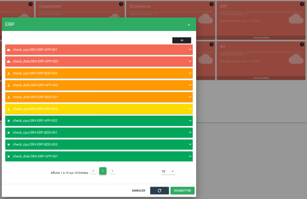Click person icon of check_cpu/SRV-ERP-BDD-002
307x199 pixels.
pyautogui.click(x=9, y=73)
